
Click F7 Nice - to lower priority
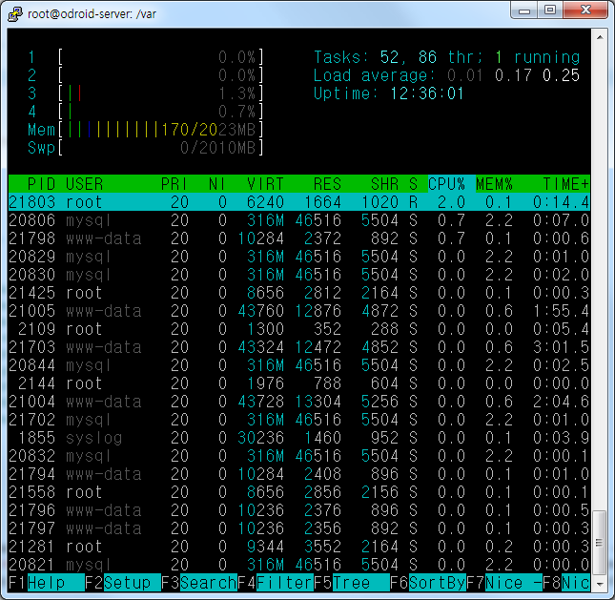pos(503,582)
